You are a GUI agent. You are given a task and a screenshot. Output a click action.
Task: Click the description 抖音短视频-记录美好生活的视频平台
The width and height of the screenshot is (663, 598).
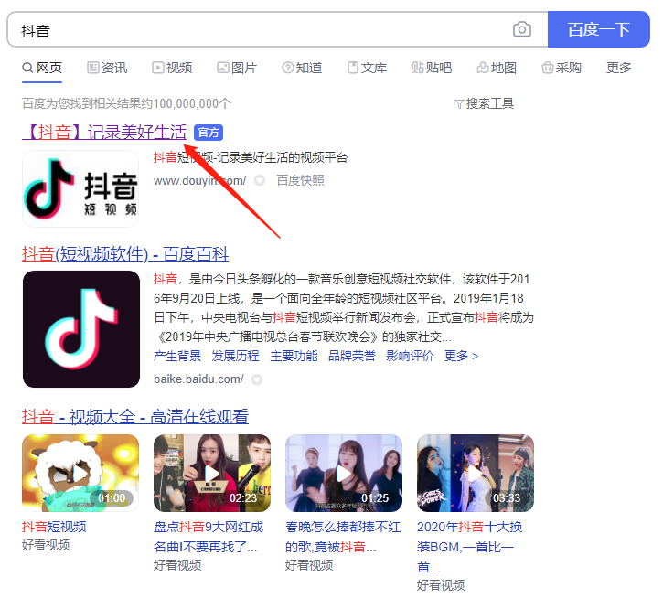click(x=251, y=158)
